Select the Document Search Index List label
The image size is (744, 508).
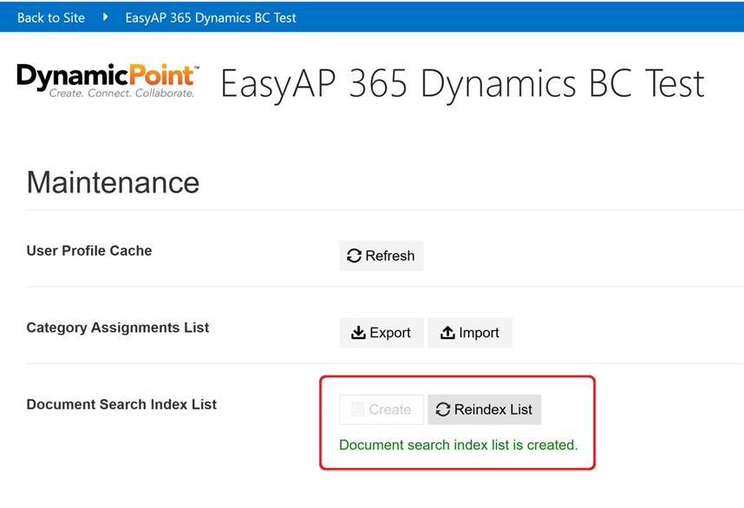pos(121,405)
